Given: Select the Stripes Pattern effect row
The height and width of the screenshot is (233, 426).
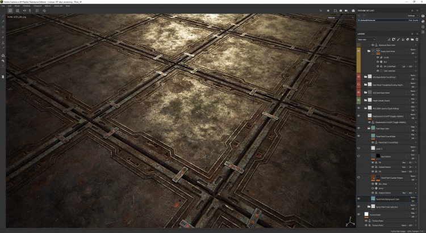Looking at the screenshot, I should tap(395, 167).
